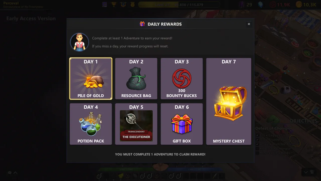Click the trophy icon in top bar
This screenshot has height=181, width=321.
[114, 5]
